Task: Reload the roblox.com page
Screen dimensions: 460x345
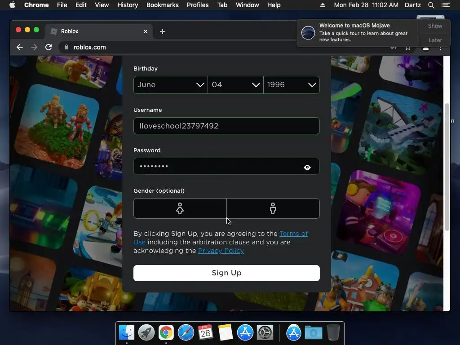Action: coord(49,47)
